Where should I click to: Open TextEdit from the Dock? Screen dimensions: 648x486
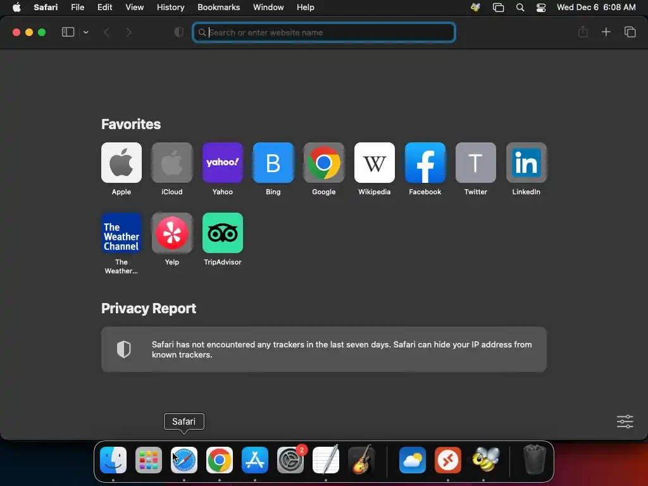[326, 459]
